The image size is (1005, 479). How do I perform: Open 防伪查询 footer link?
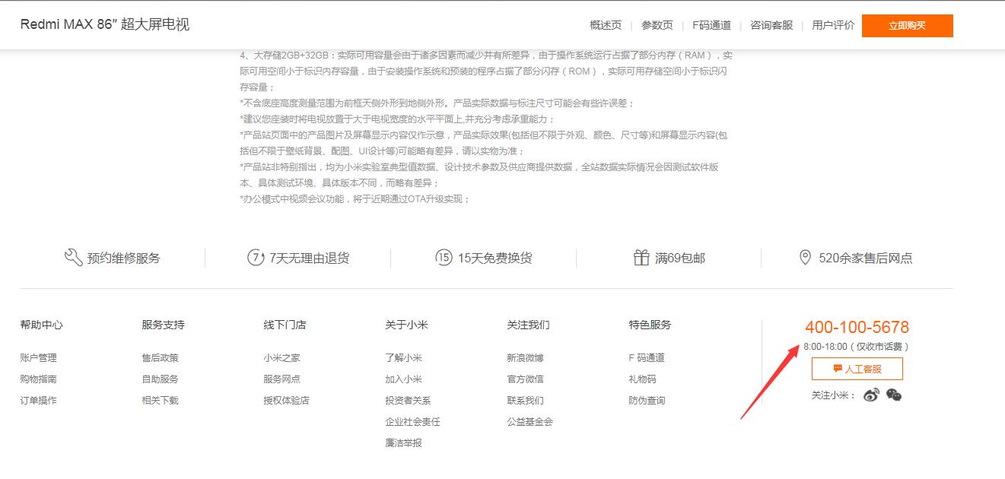coord(647,400)
